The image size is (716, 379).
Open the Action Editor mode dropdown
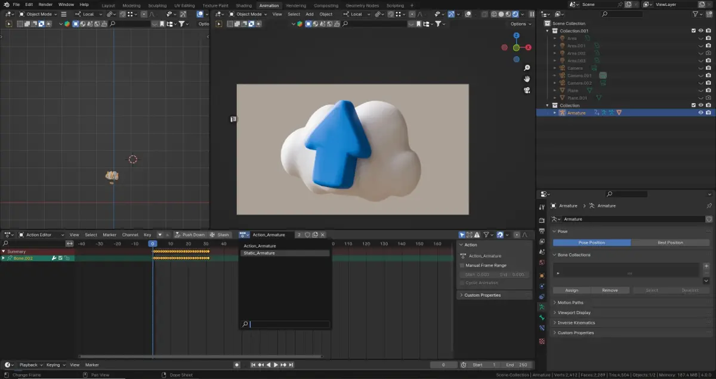41,235
